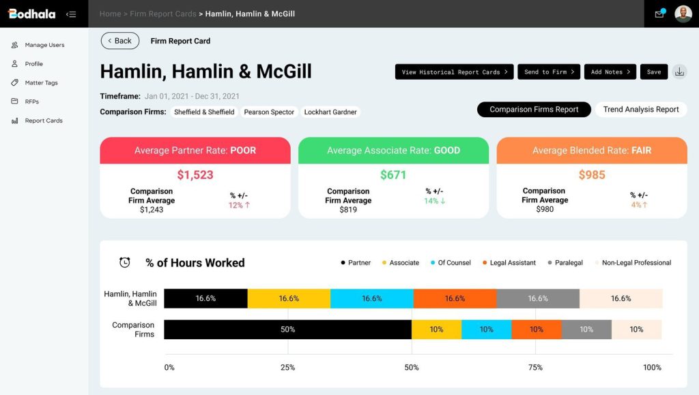Click the orange 10% segment of Comparison Firms
The height and width of the screenshot is (395, 699).
[537, 330]
